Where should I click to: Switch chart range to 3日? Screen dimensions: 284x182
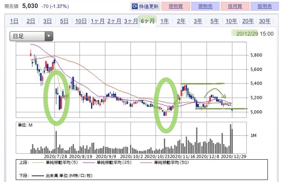point(47,21)
